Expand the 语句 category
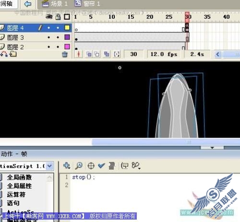 click(13, 203)
